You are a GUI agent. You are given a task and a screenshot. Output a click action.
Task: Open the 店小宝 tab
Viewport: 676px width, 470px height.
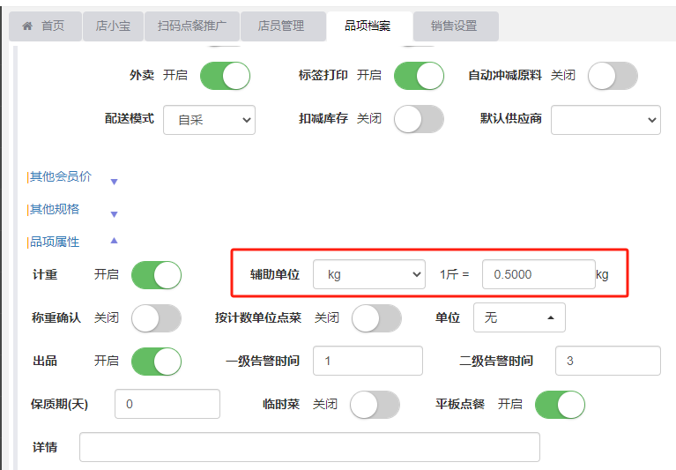(112, 26)
